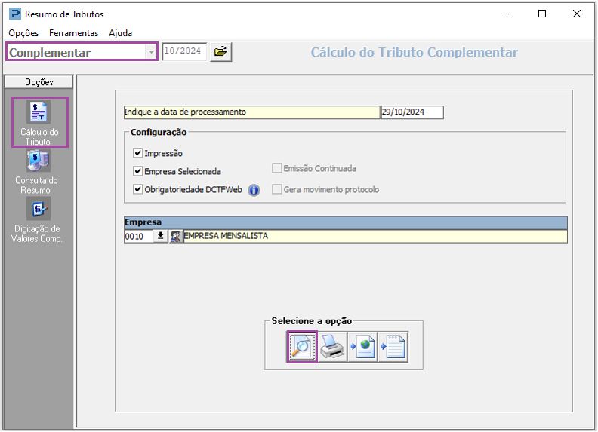Click the company code field 0010

coord(138,237)
